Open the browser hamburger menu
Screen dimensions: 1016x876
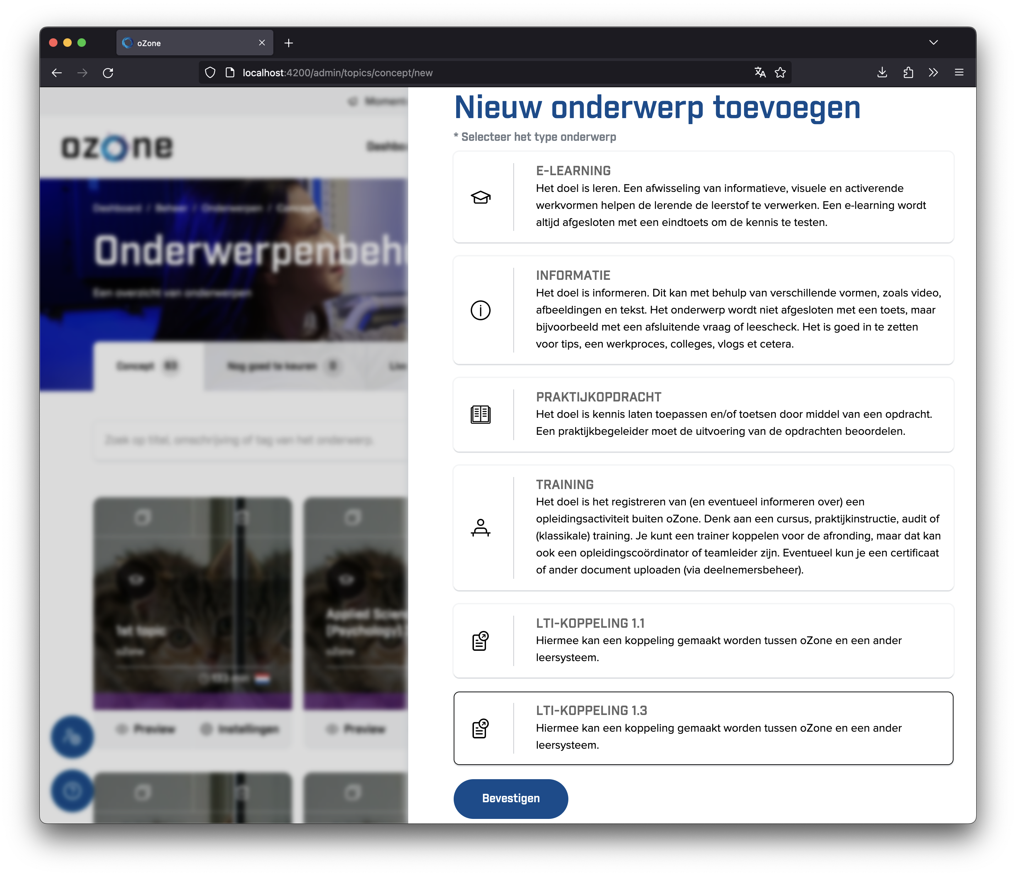point(958,72)
